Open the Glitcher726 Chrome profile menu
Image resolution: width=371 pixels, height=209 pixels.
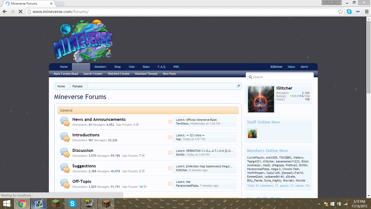pyautogui.click(x=331, y=2)
